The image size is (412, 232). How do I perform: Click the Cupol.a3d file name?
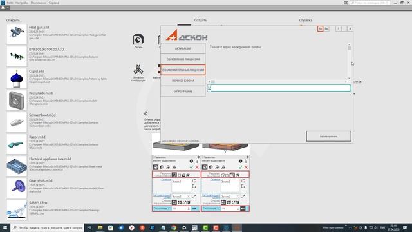pos(37,72)
